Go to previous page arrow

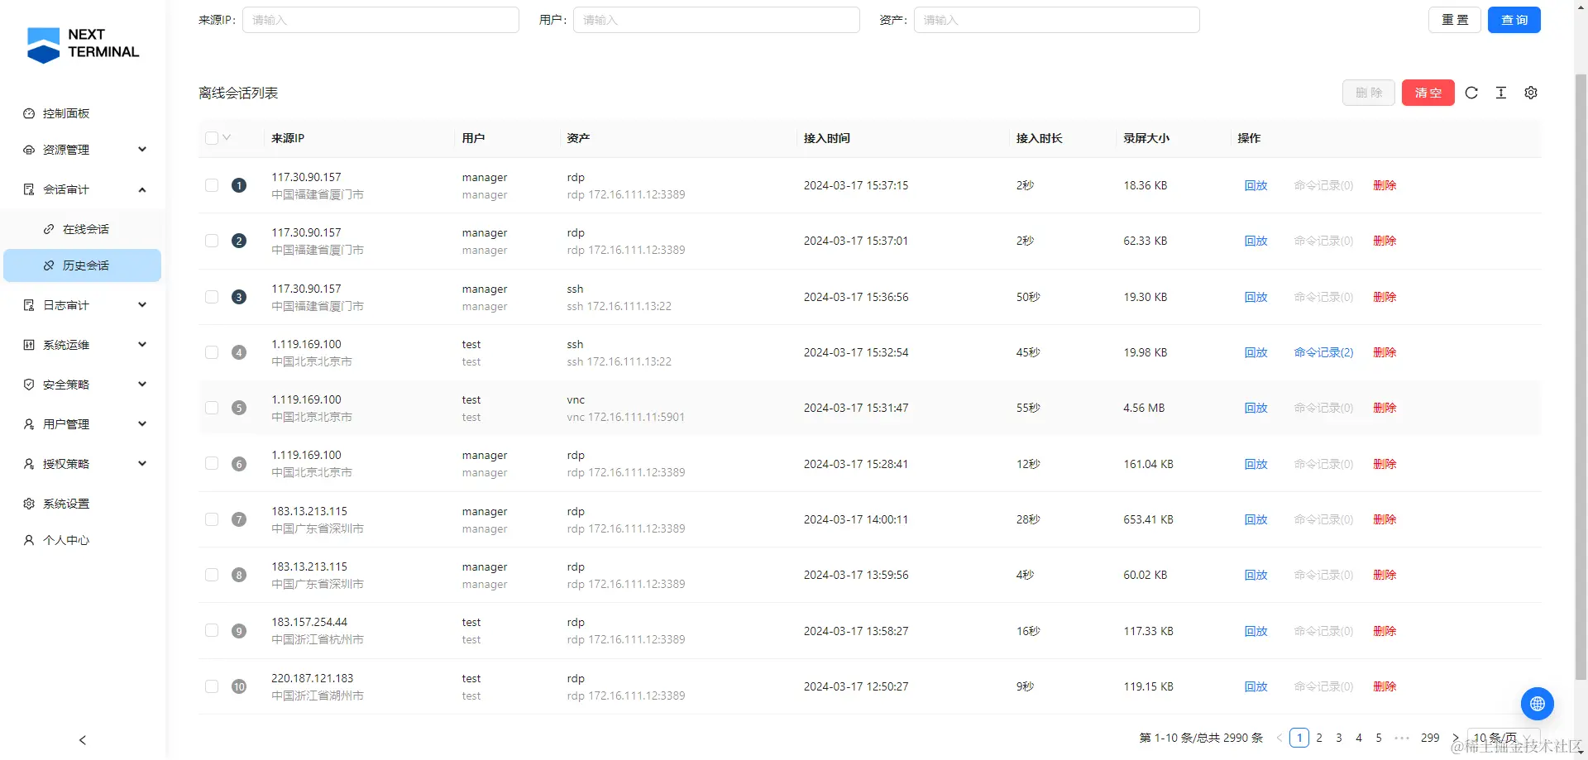click(x=1279, y=738)
